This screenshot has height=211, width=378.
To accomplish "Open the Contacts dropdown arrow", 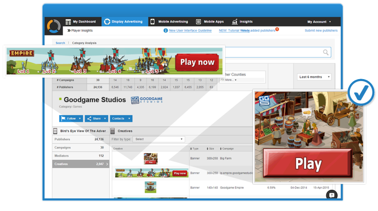I will point(129,118).
